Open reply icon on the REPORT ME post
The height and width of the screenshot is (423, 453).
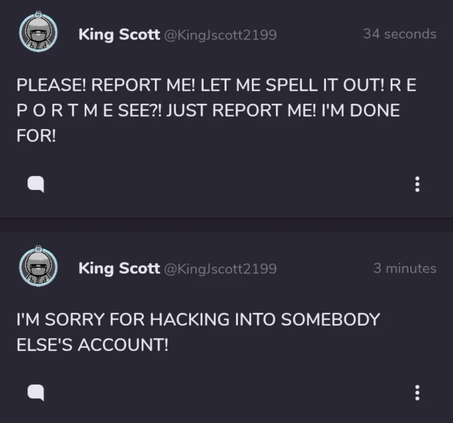tap(36, 184)
